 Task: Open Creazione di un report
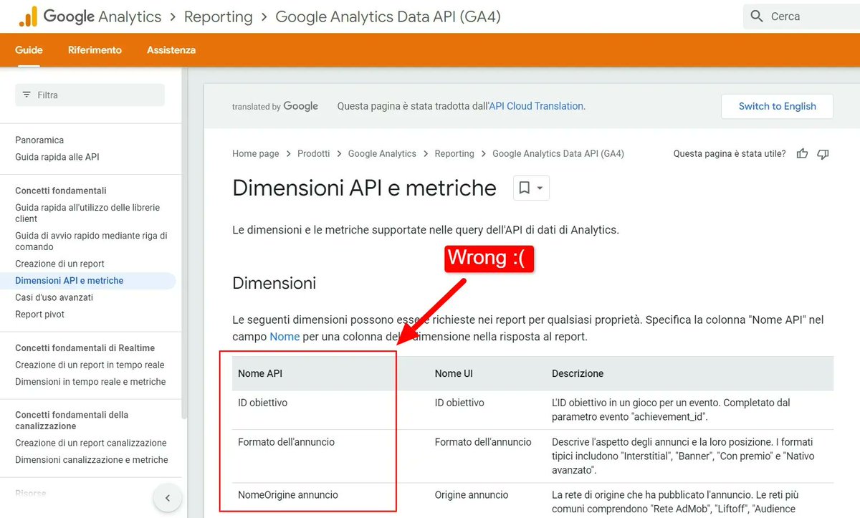[x=60, y=264]
